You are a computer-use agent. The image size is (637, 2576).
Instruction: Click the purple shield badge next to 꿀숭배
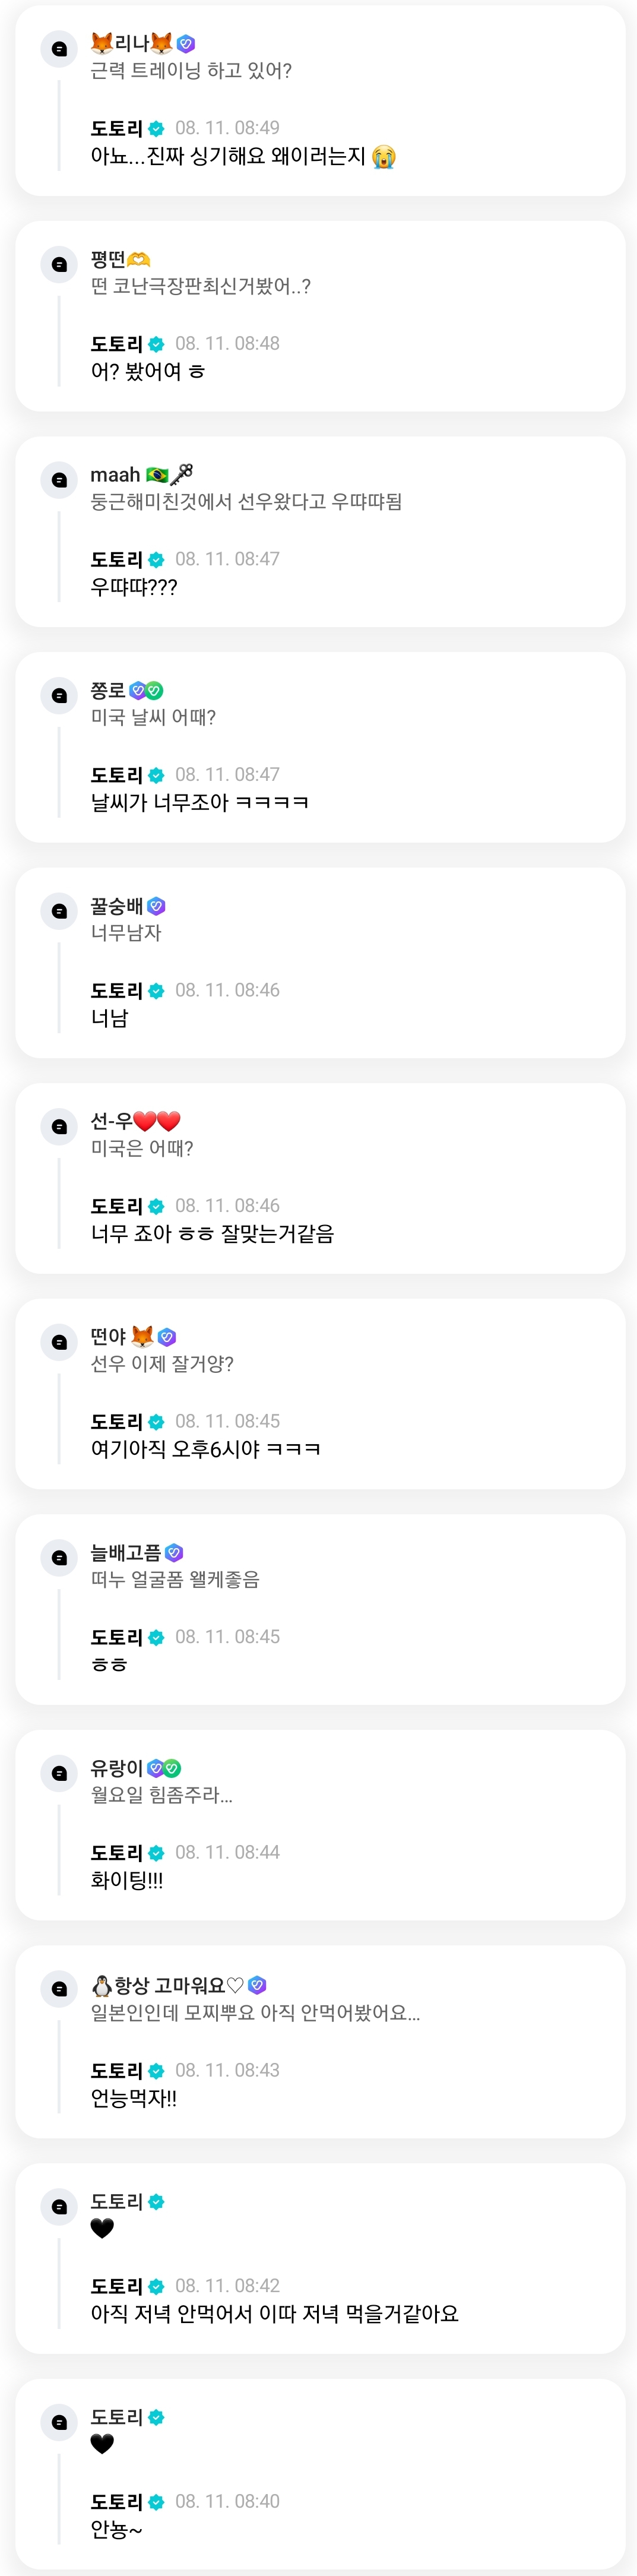point(156,906)
